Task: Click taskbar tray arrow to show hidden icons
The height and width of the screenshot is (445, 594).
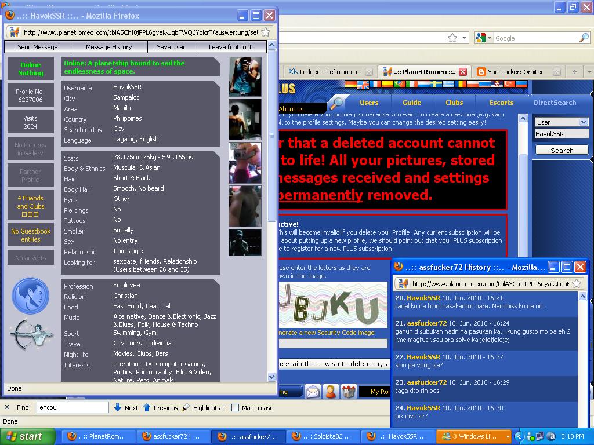Action: [519, 436]
